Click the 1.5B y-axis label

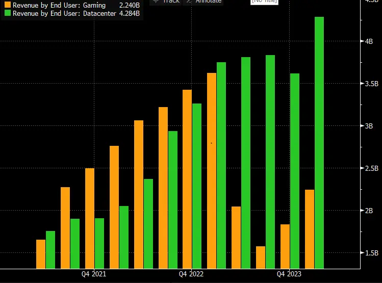click(x=371, y=253)
